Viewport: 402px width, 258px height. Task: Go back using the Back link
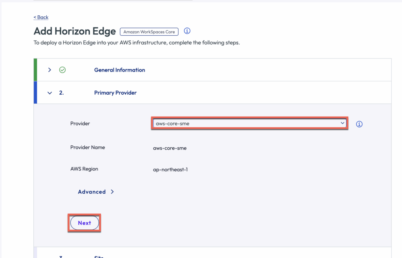pyautogui.click(x=41, y=17)
